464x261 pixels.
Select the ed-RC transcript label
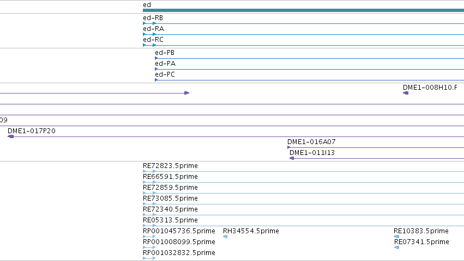[153, 40]
